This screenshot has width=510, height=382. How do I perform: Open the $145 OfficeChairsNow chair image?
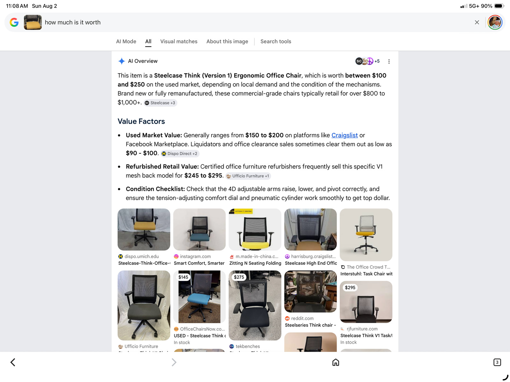pyautogui.click(x=200, y=297)
